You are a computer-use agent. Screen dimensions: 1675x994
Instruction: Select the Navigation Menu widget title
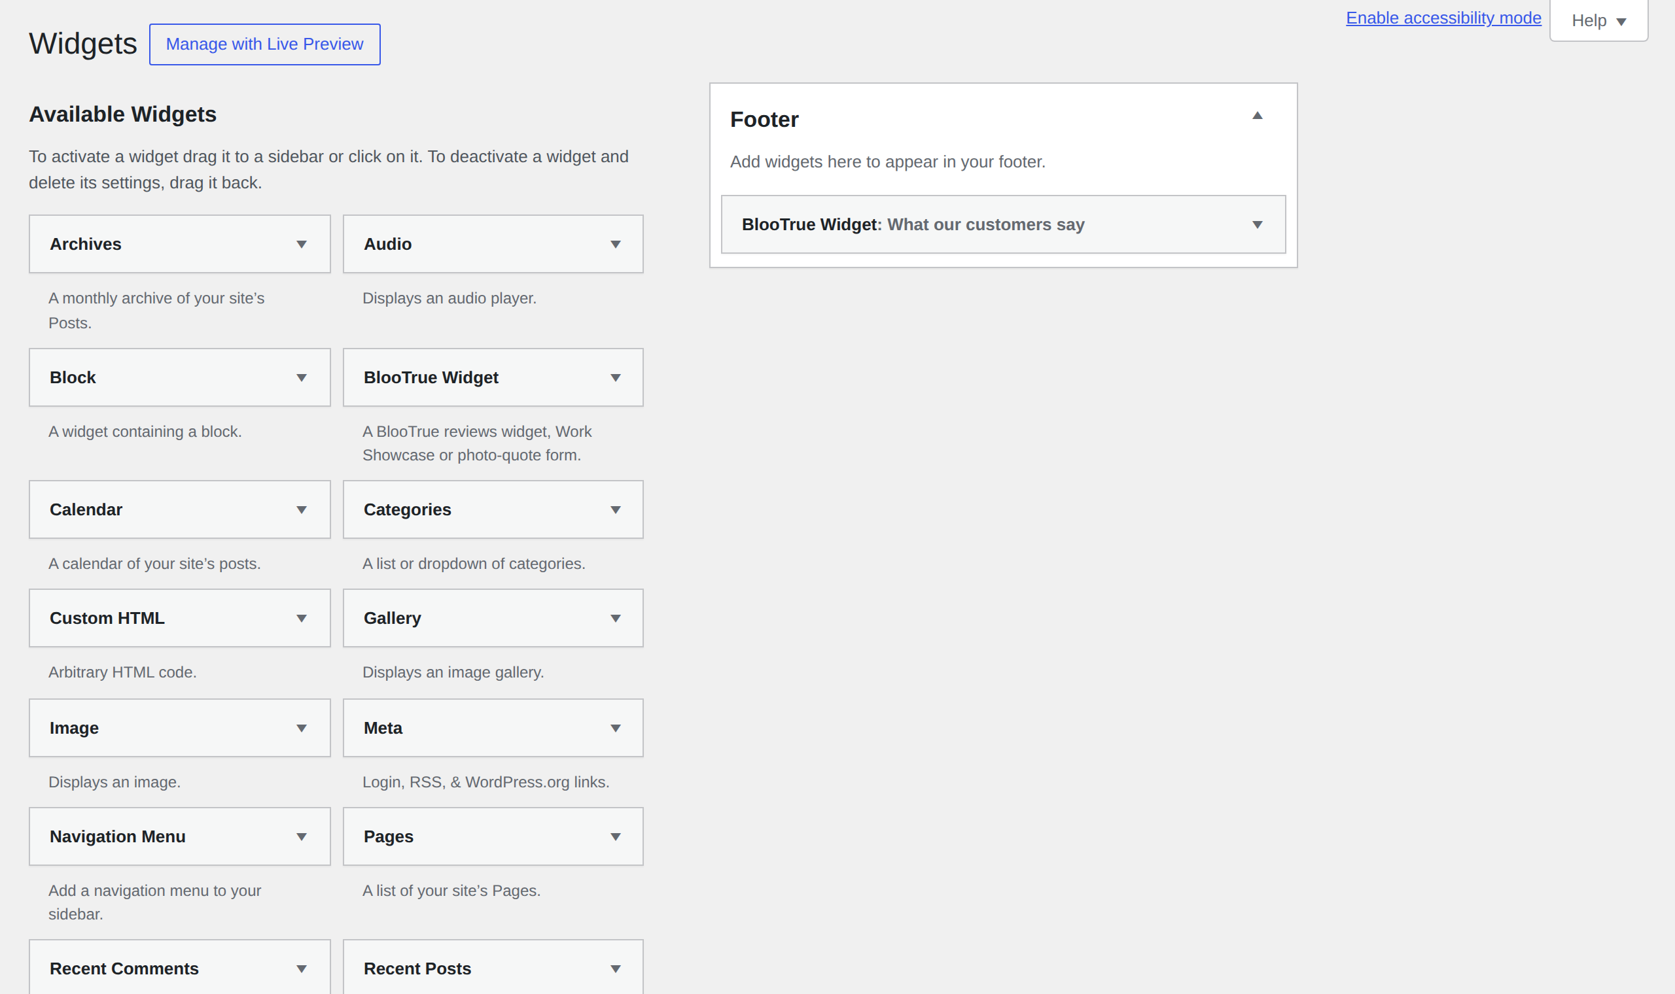click(x=118, y=836)
